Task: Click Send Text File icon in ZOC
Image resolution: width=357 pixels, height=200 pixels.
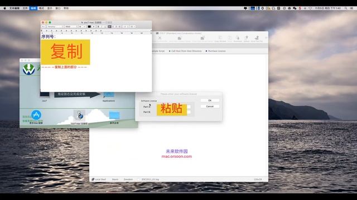Action: click(257, 39)
